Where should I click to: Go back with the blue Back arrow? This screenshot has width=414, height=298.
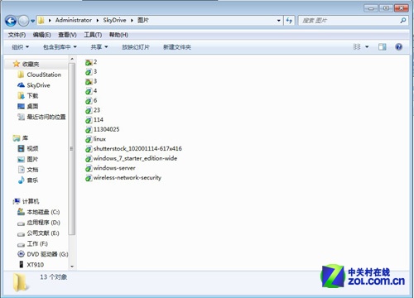click(11, 21)
